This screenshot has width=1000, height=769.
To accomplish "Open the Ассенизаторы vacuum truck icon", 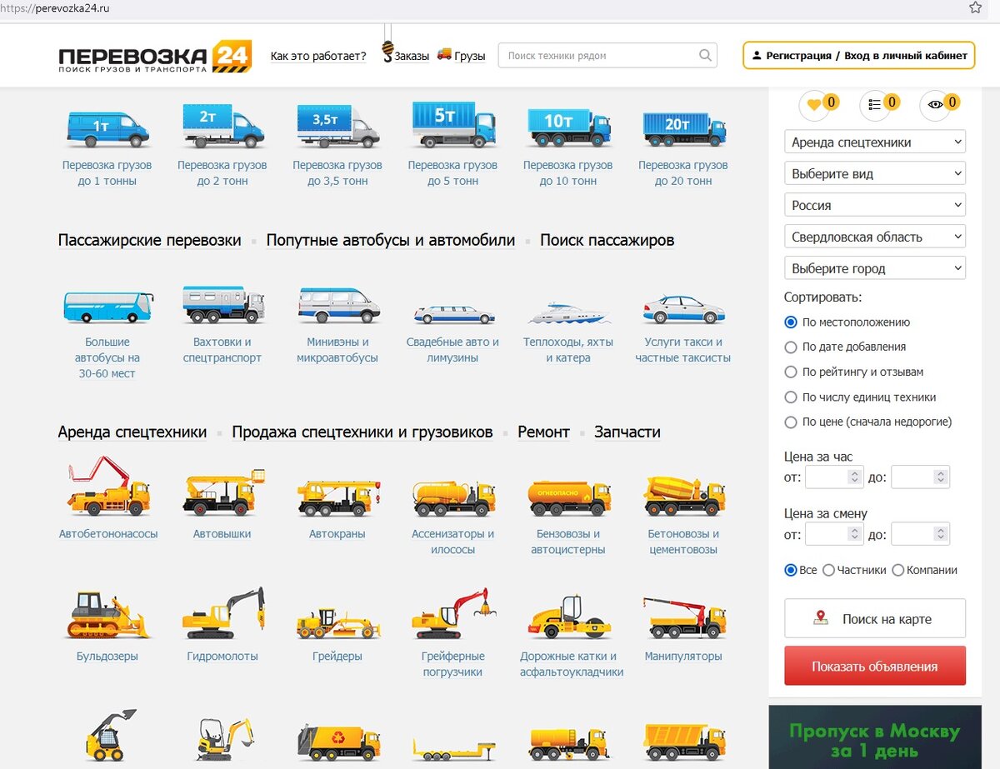I will point(453,497).
